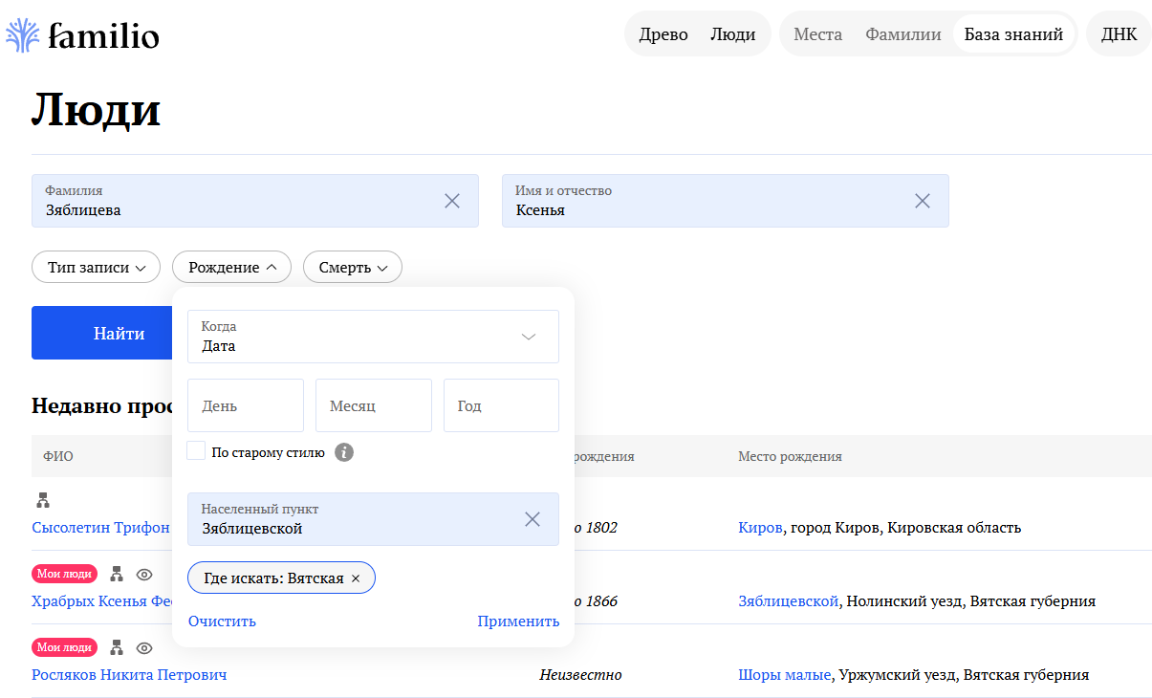Click tree icon in Росляков Никита row
1152x698 pixels.
[117, 648]
